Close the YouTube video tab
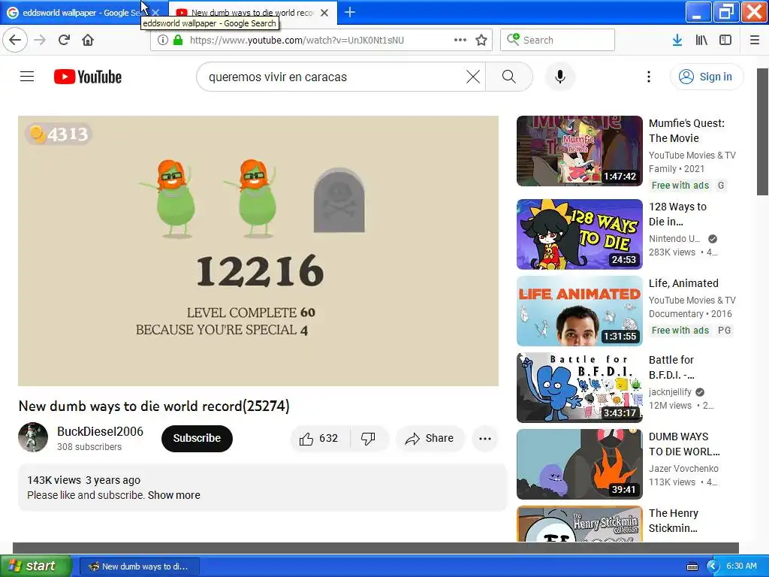Screen dimensions: 769x577 tap(324, 13)
